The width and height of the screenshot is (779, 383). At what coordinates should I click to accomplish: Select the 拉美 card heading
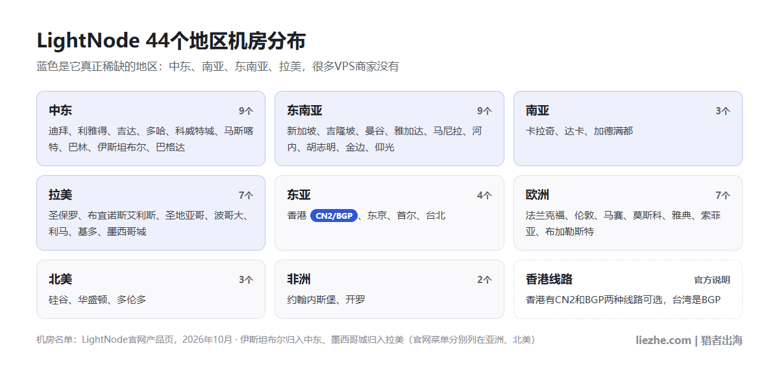coord(60,195)
